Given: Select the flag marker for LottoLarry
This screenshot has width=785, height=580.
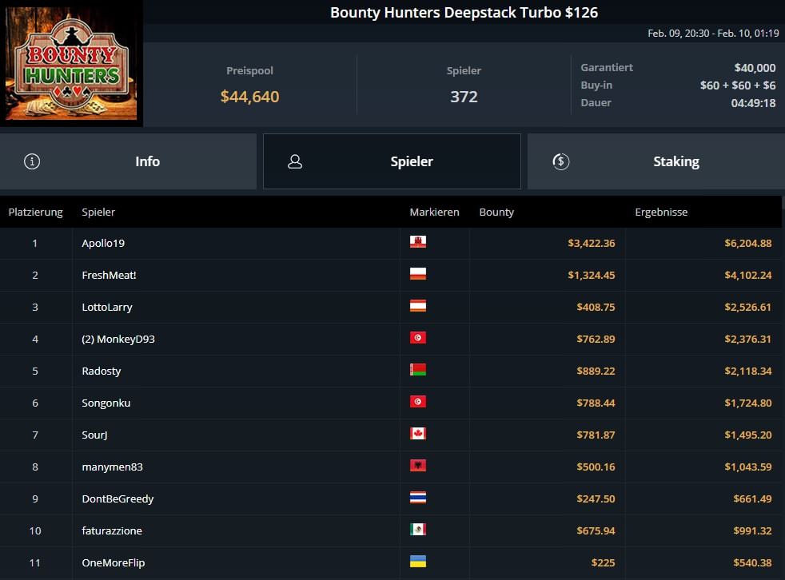Looking at the screenshot, I should point(417,306).
